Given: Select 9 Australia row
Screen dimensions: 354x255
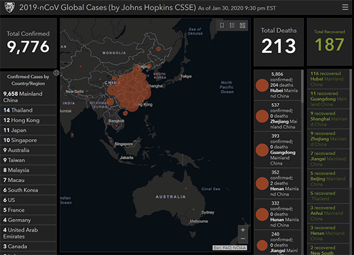Looking at the screenshot, I should 28,150.
